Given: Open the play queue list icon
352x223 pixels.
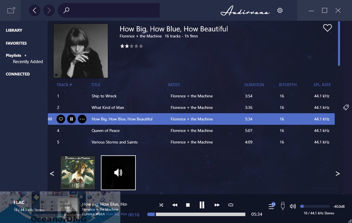Looking at the screenshot, I should [272, 206].
